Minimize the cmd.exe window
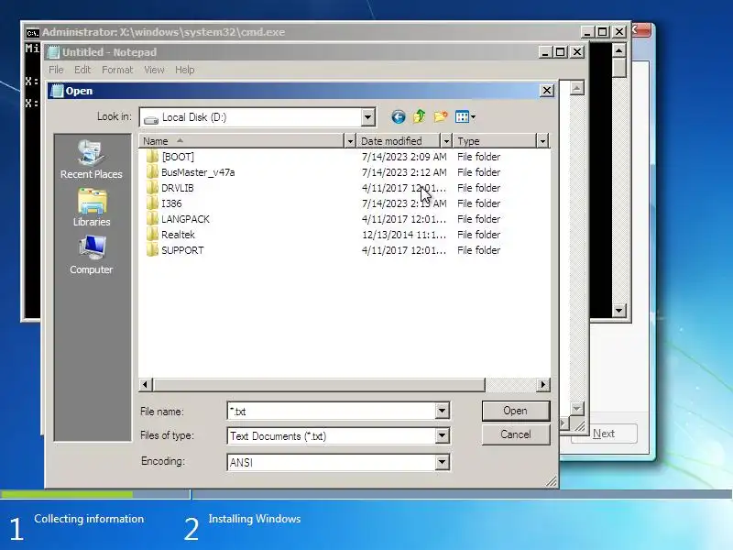Image resolution: width=733 pixels, height=550 pixels. 587,32
